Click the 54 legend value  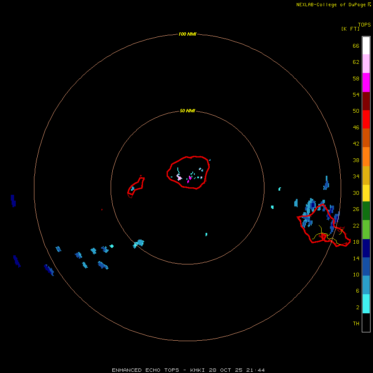point(356,94)
